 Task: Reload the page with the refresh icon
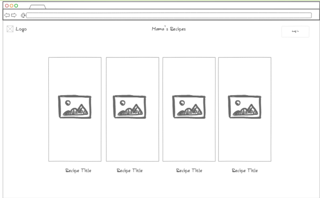coord(23,15)
